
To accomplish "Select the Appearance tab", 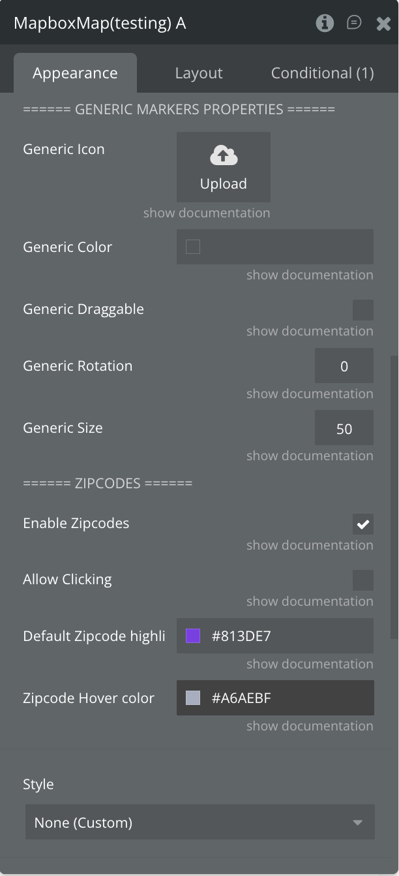I will pos(75,73).
